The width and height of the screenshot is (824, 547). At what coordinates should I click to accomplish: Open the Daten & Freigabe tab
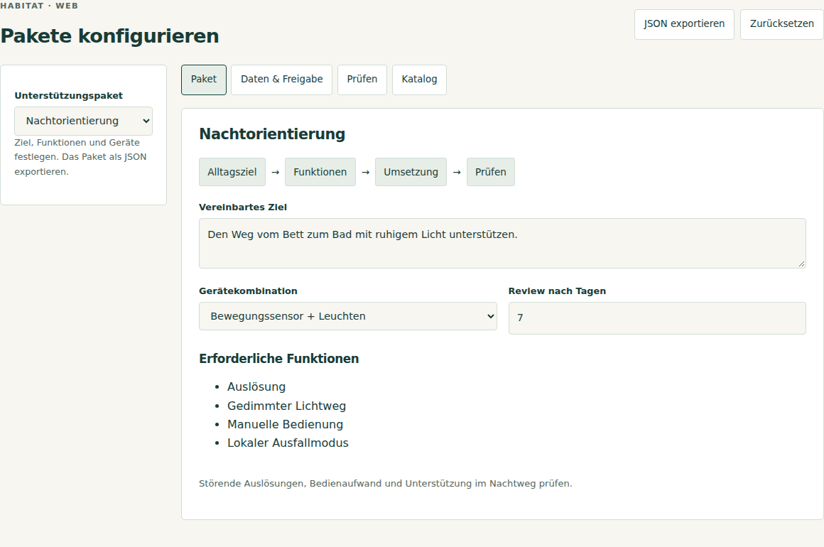[x=282, y=80]
